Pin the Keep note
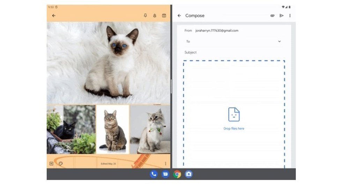This screenshot has width=342, height=195. pyautogui.click(x=145, y=15)
